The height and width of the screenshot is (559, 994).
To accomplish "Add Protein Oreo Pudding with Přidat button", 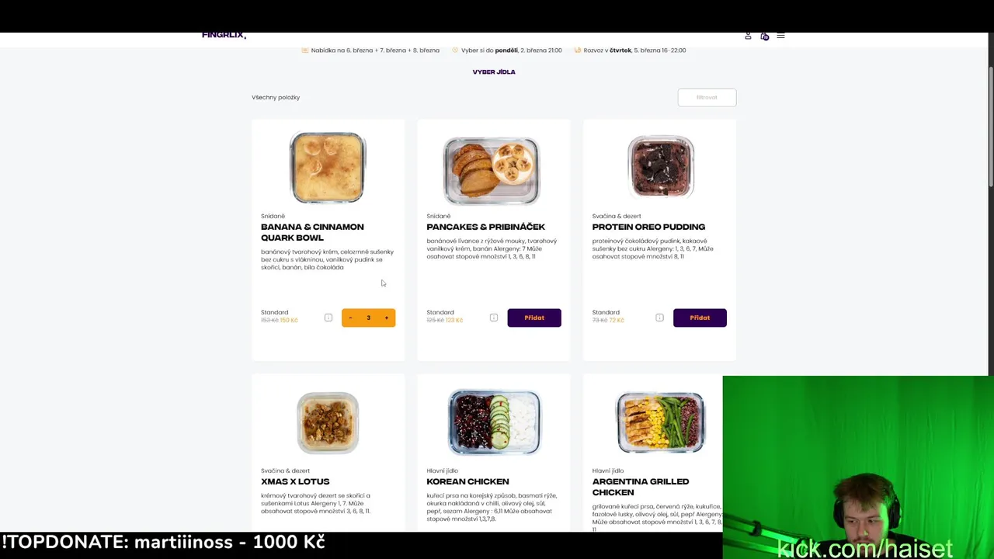I will 700,318.
